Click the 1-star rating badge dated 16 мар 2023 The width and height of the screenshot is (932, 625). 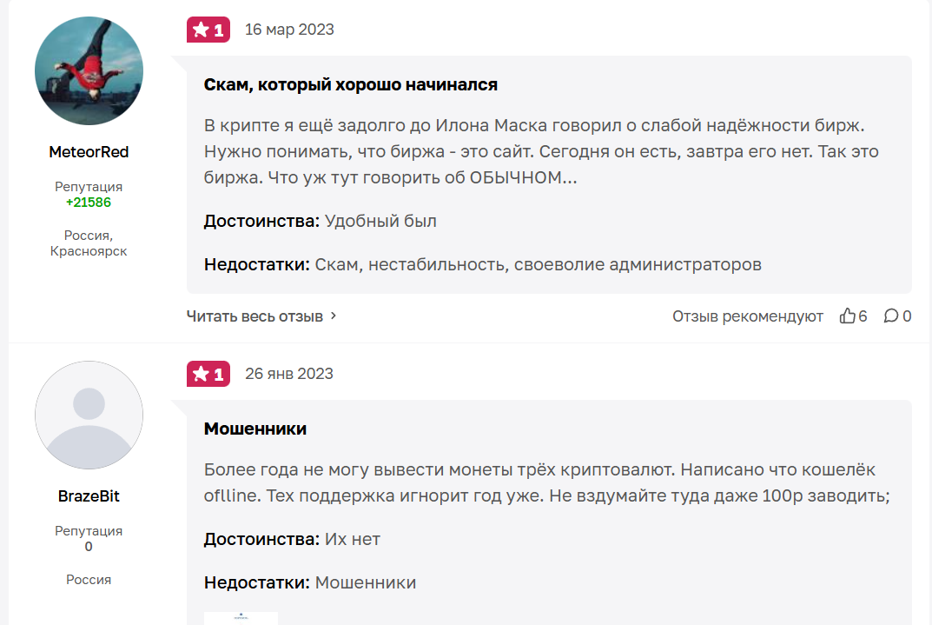(208, 30)
